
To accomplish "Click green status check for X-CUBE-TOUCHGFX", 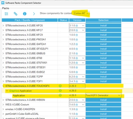I will [60, 86].
